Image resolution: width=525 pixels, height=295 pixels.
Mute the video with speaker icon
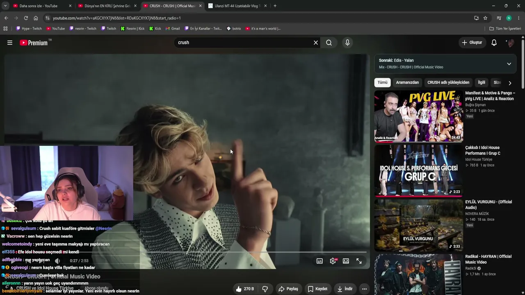57,261
